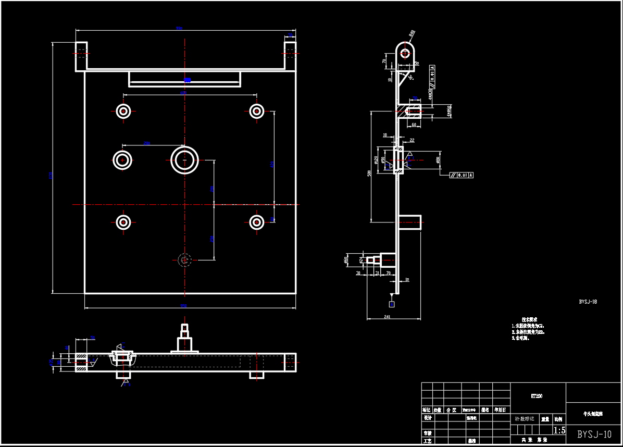
Task: Select the 阶段标记 cell in title block
Action: point(524,418)
